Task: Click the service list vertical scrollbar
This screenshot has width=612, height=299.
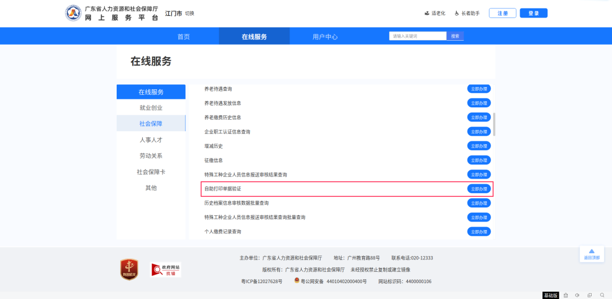Action: tap(494, 124)
